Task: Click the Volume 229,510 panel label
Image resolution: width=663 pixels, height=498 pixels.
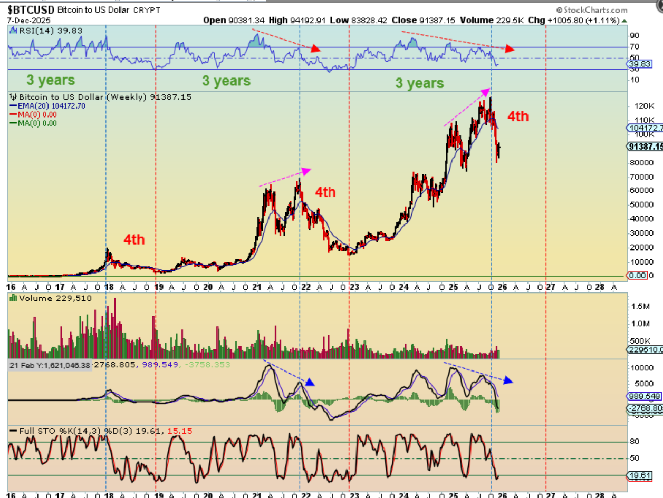Action: 55,298
